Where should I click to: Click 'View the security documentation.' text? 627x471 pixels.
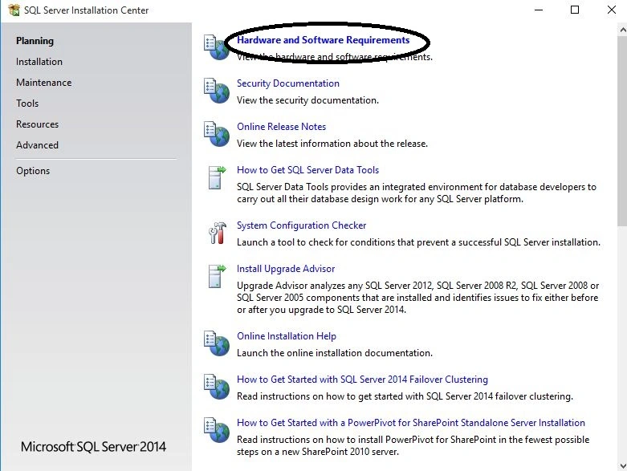click(307, 100)
